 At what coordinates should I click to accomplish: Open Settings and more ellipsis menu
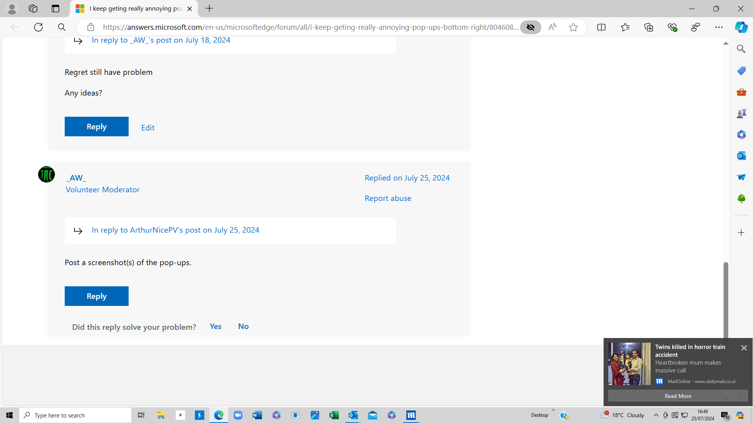point(719,27)
